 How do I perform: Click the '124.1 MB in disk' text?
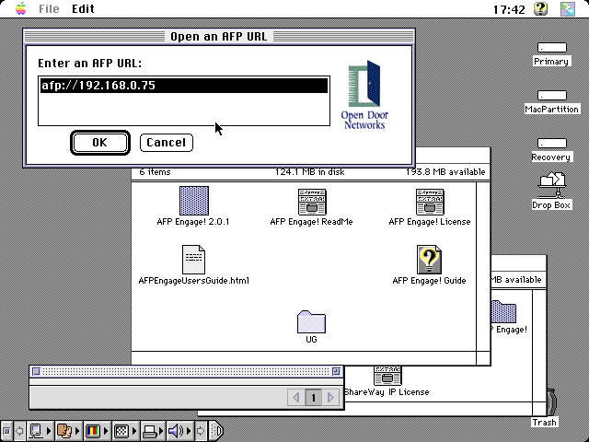click(x=310, y=172)
